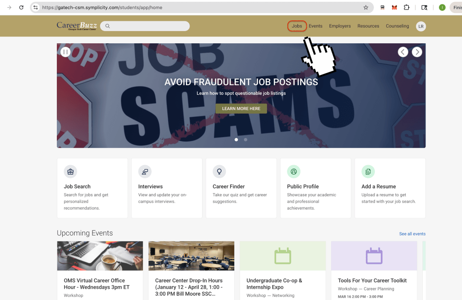462x300 pixels.
Task: Open OMS Virtual Career Office Hour laptop photo
Action: point(100,256)
